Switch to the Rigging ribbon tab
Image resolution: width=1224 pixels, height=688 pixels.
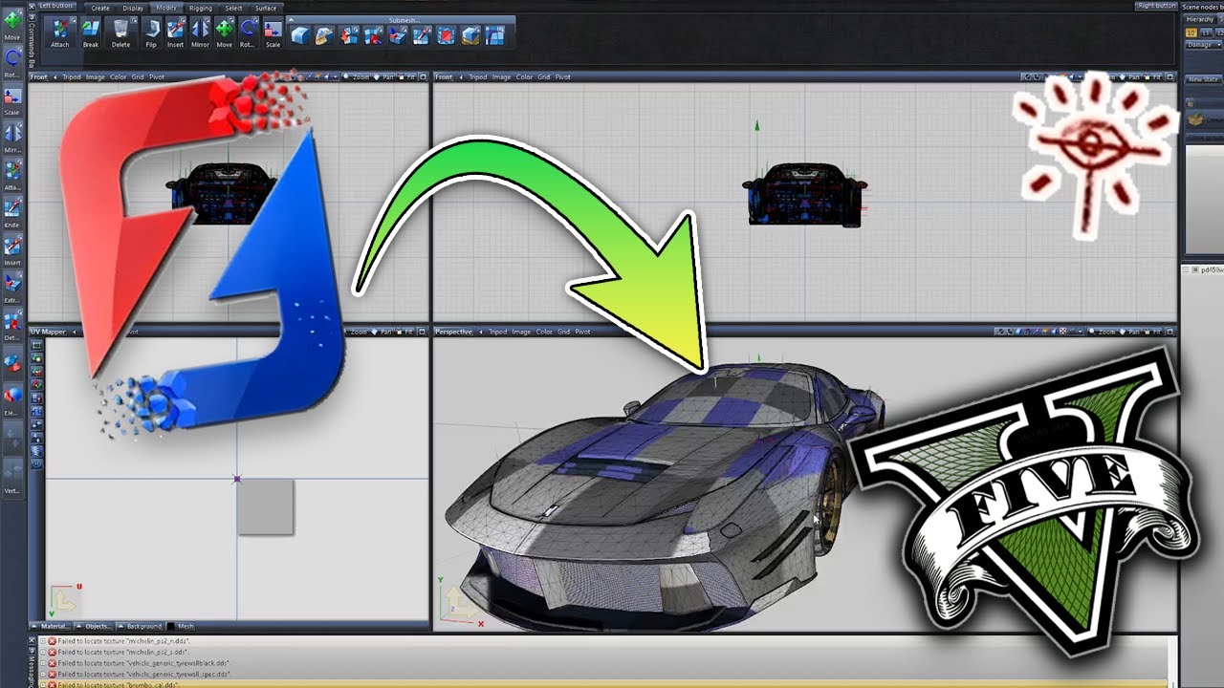tap(201, 8)
